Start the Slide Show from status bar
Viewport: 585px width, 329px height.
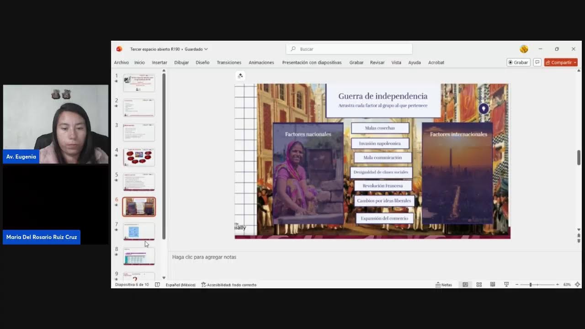coord(506,284)
